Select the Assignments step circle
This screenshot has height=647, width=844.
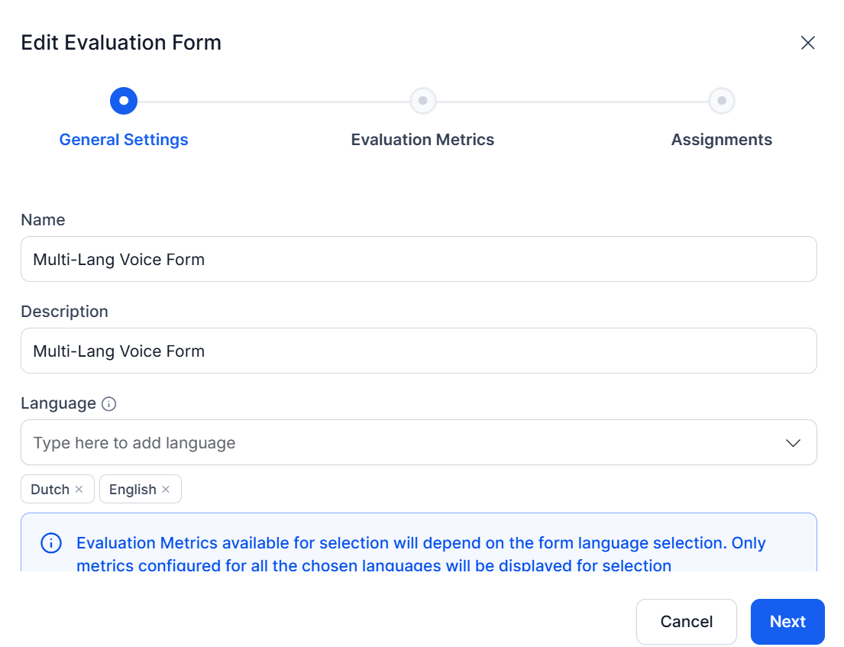click(721, 101)
